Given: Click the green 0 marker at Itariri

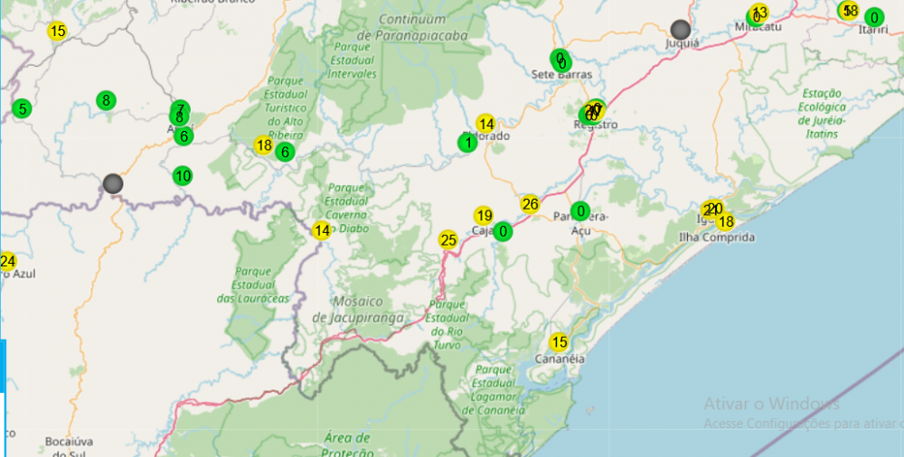Looking at the screenshot, I should coord(873,17).
